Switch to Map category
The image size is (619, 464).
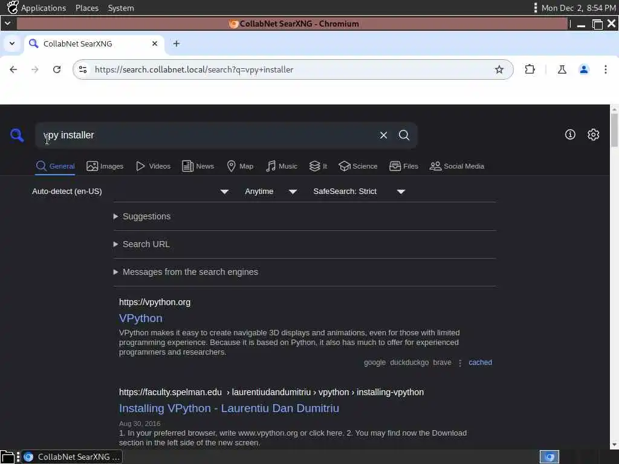tap(240, 166)
